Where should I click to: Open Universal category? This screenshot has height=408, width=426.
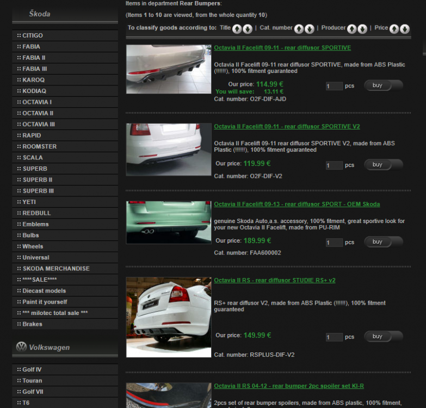click(x=65, y=257)
